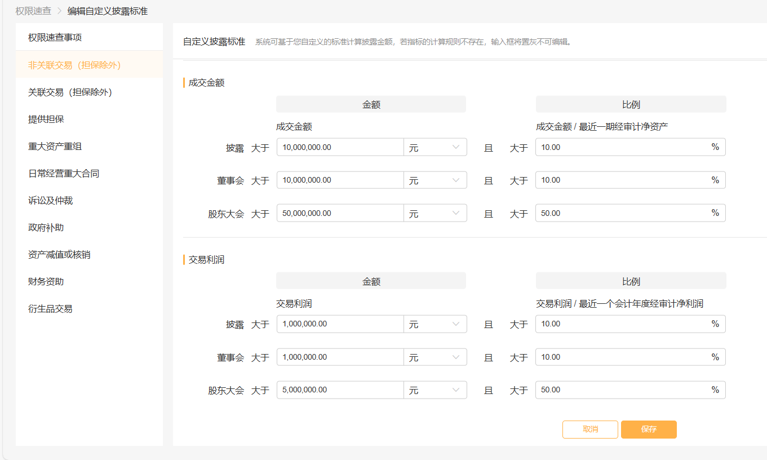The image size is (767, 460).
Task: Open 政府补助 in left menu
Action: click(x=46, y=228)
